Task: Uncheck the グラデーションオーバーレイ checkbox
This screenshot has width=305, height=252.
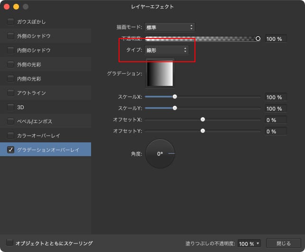Action: pos(10,149)
